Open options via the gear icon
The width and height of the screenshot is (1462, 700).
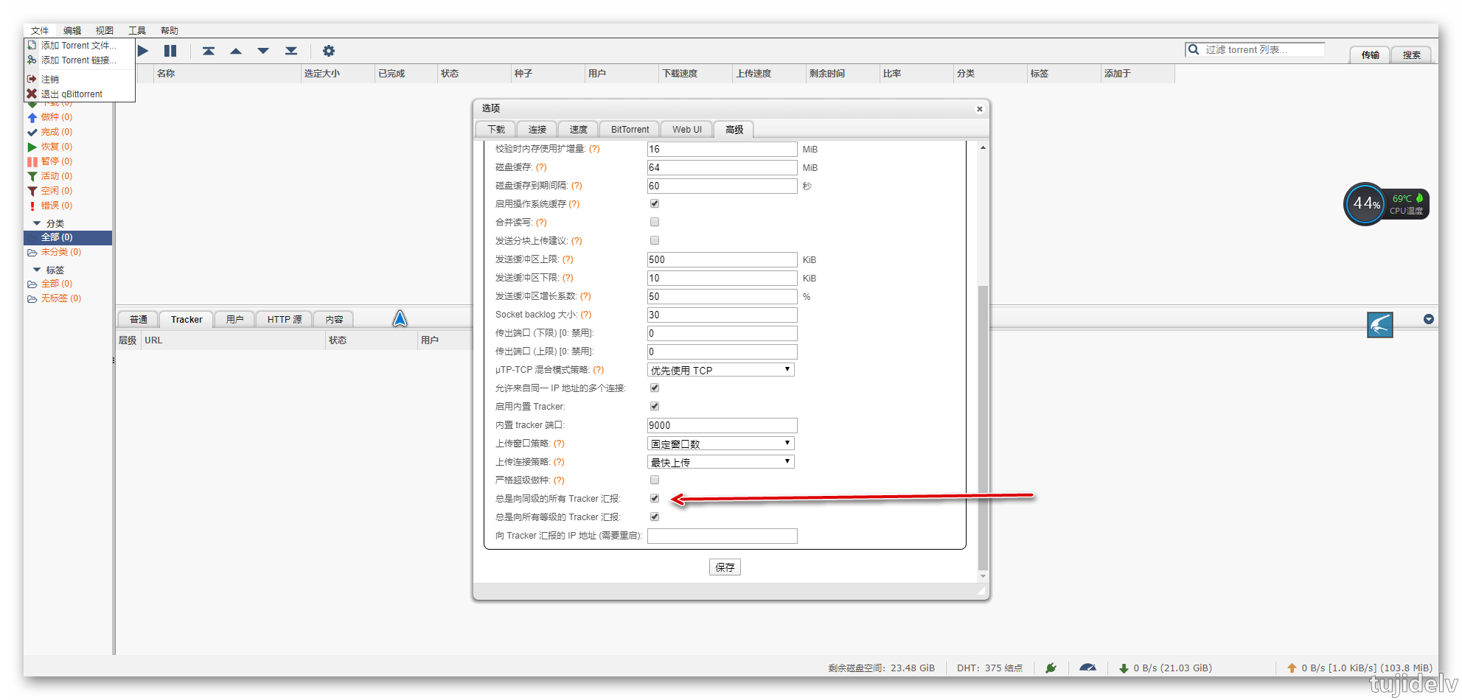329,51
